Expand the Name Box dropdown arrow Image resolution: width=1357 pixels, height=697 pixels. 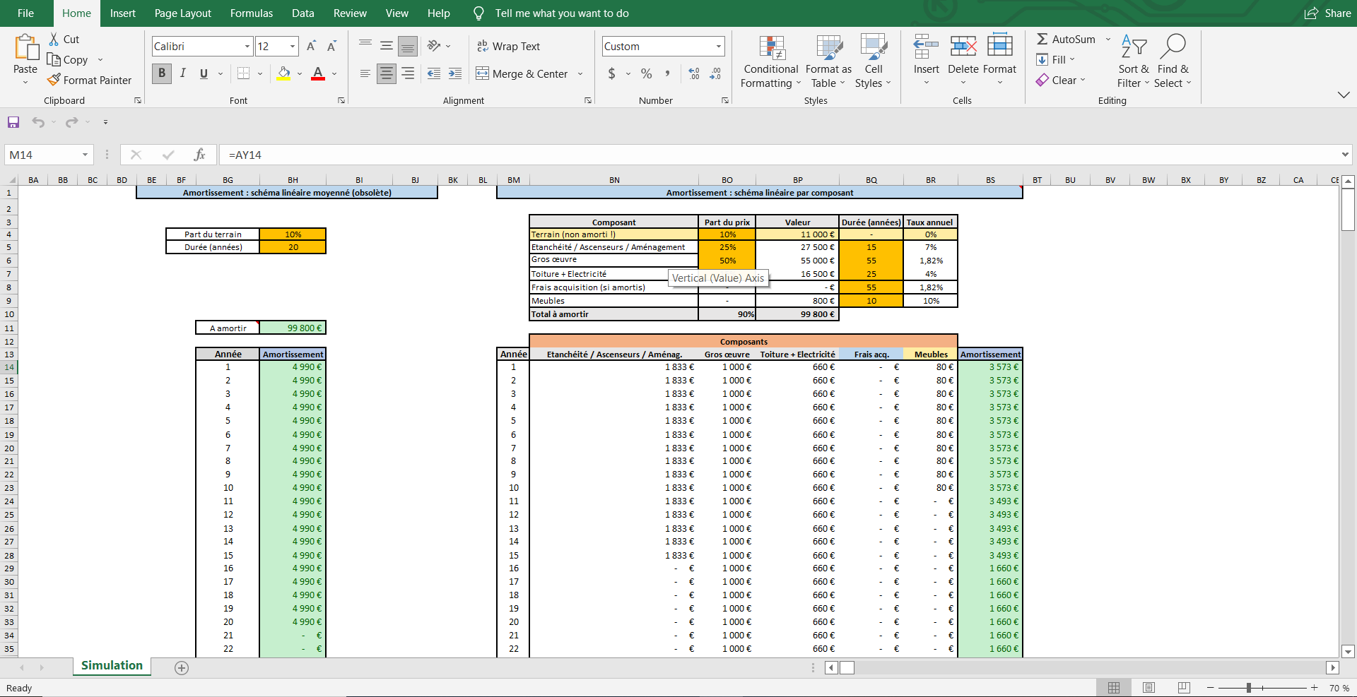tap(85, 155)
